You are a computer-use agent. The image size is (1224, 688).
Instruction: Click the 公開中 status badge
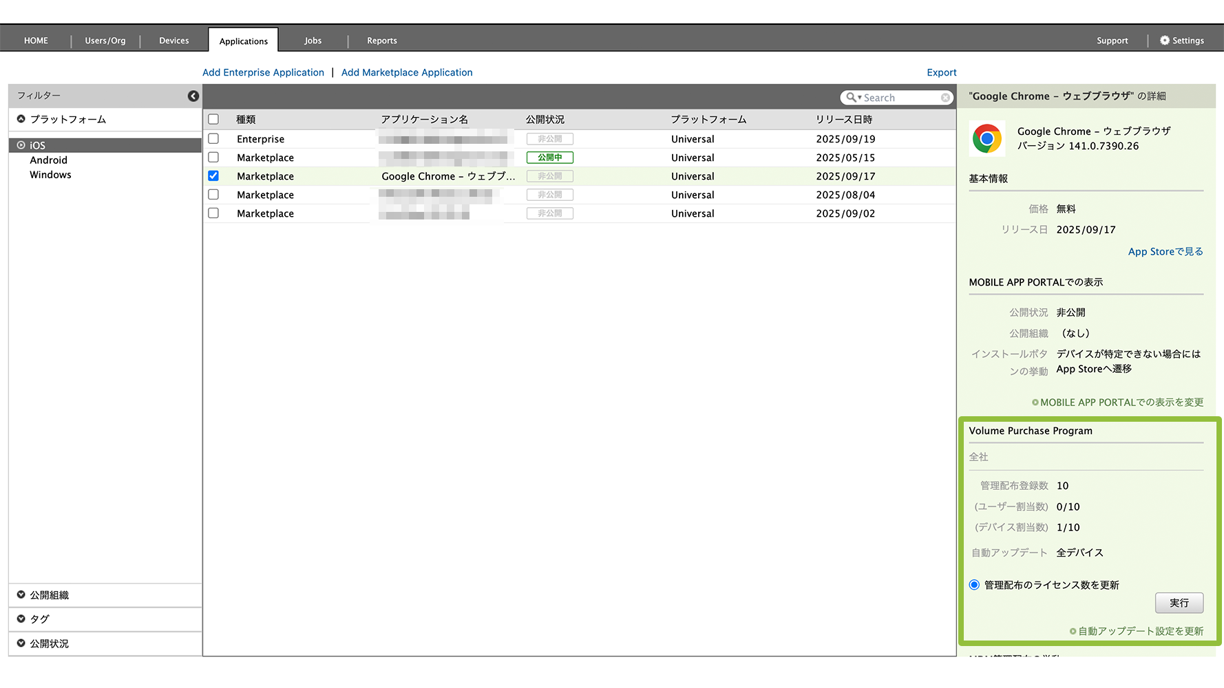(549, 158)
